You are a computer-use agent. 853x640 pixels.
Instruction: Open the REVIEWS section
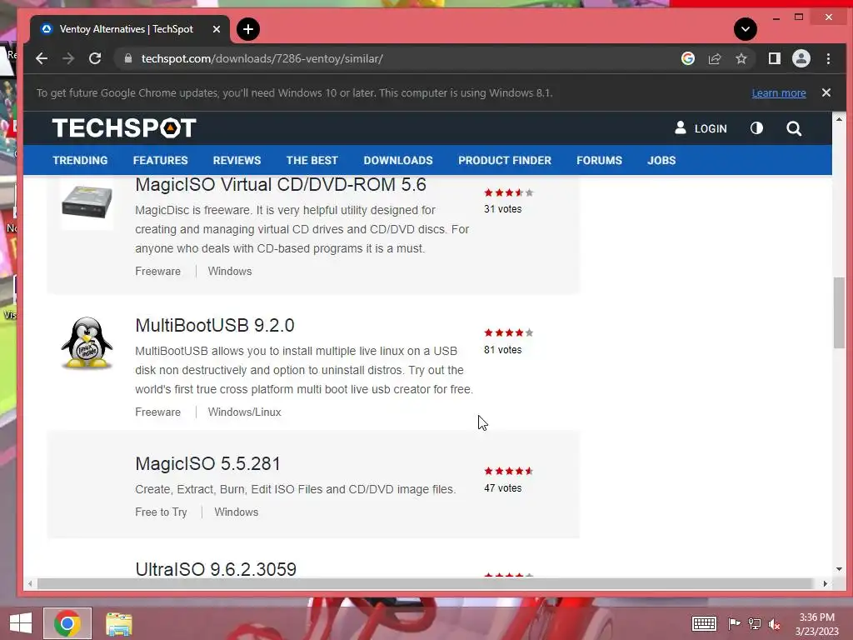tap(237, 161)
